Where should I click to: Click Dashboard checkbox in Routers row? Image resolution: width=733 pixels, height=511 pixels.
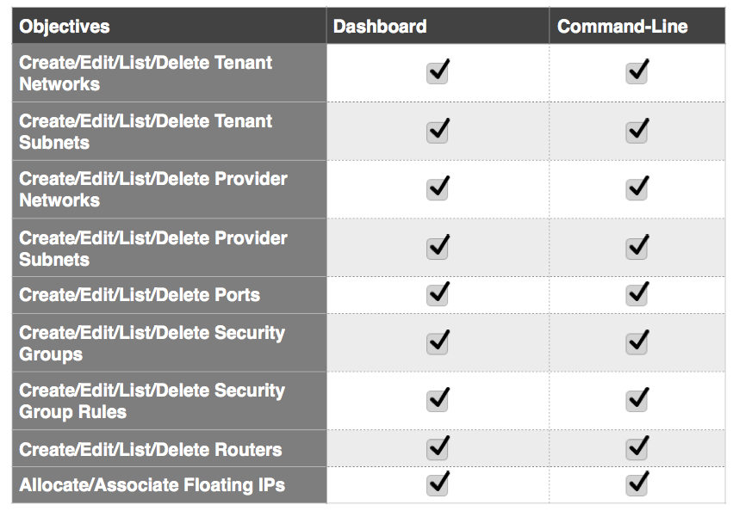438,448
